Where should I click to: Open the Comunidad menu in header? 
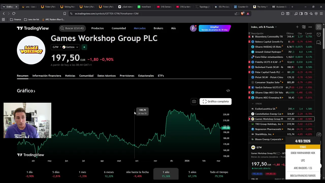point(119,28)
